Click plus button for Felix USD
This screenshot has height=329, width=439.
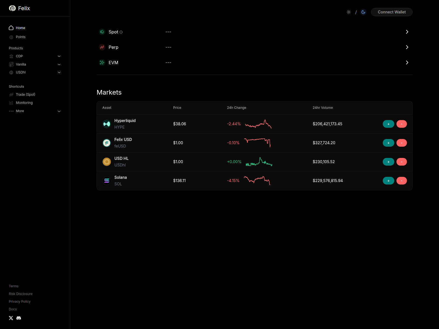389,143
